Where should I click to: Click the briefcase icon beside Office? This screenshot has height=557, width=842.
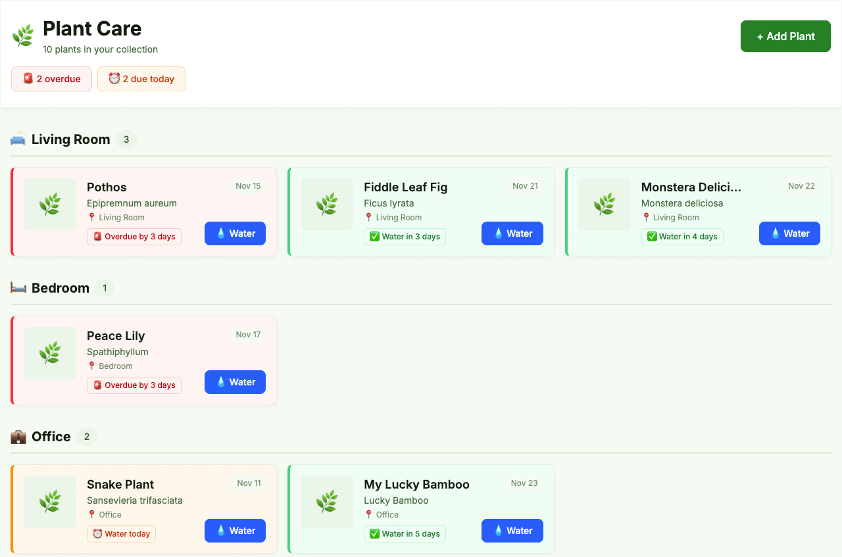[18, 436]
